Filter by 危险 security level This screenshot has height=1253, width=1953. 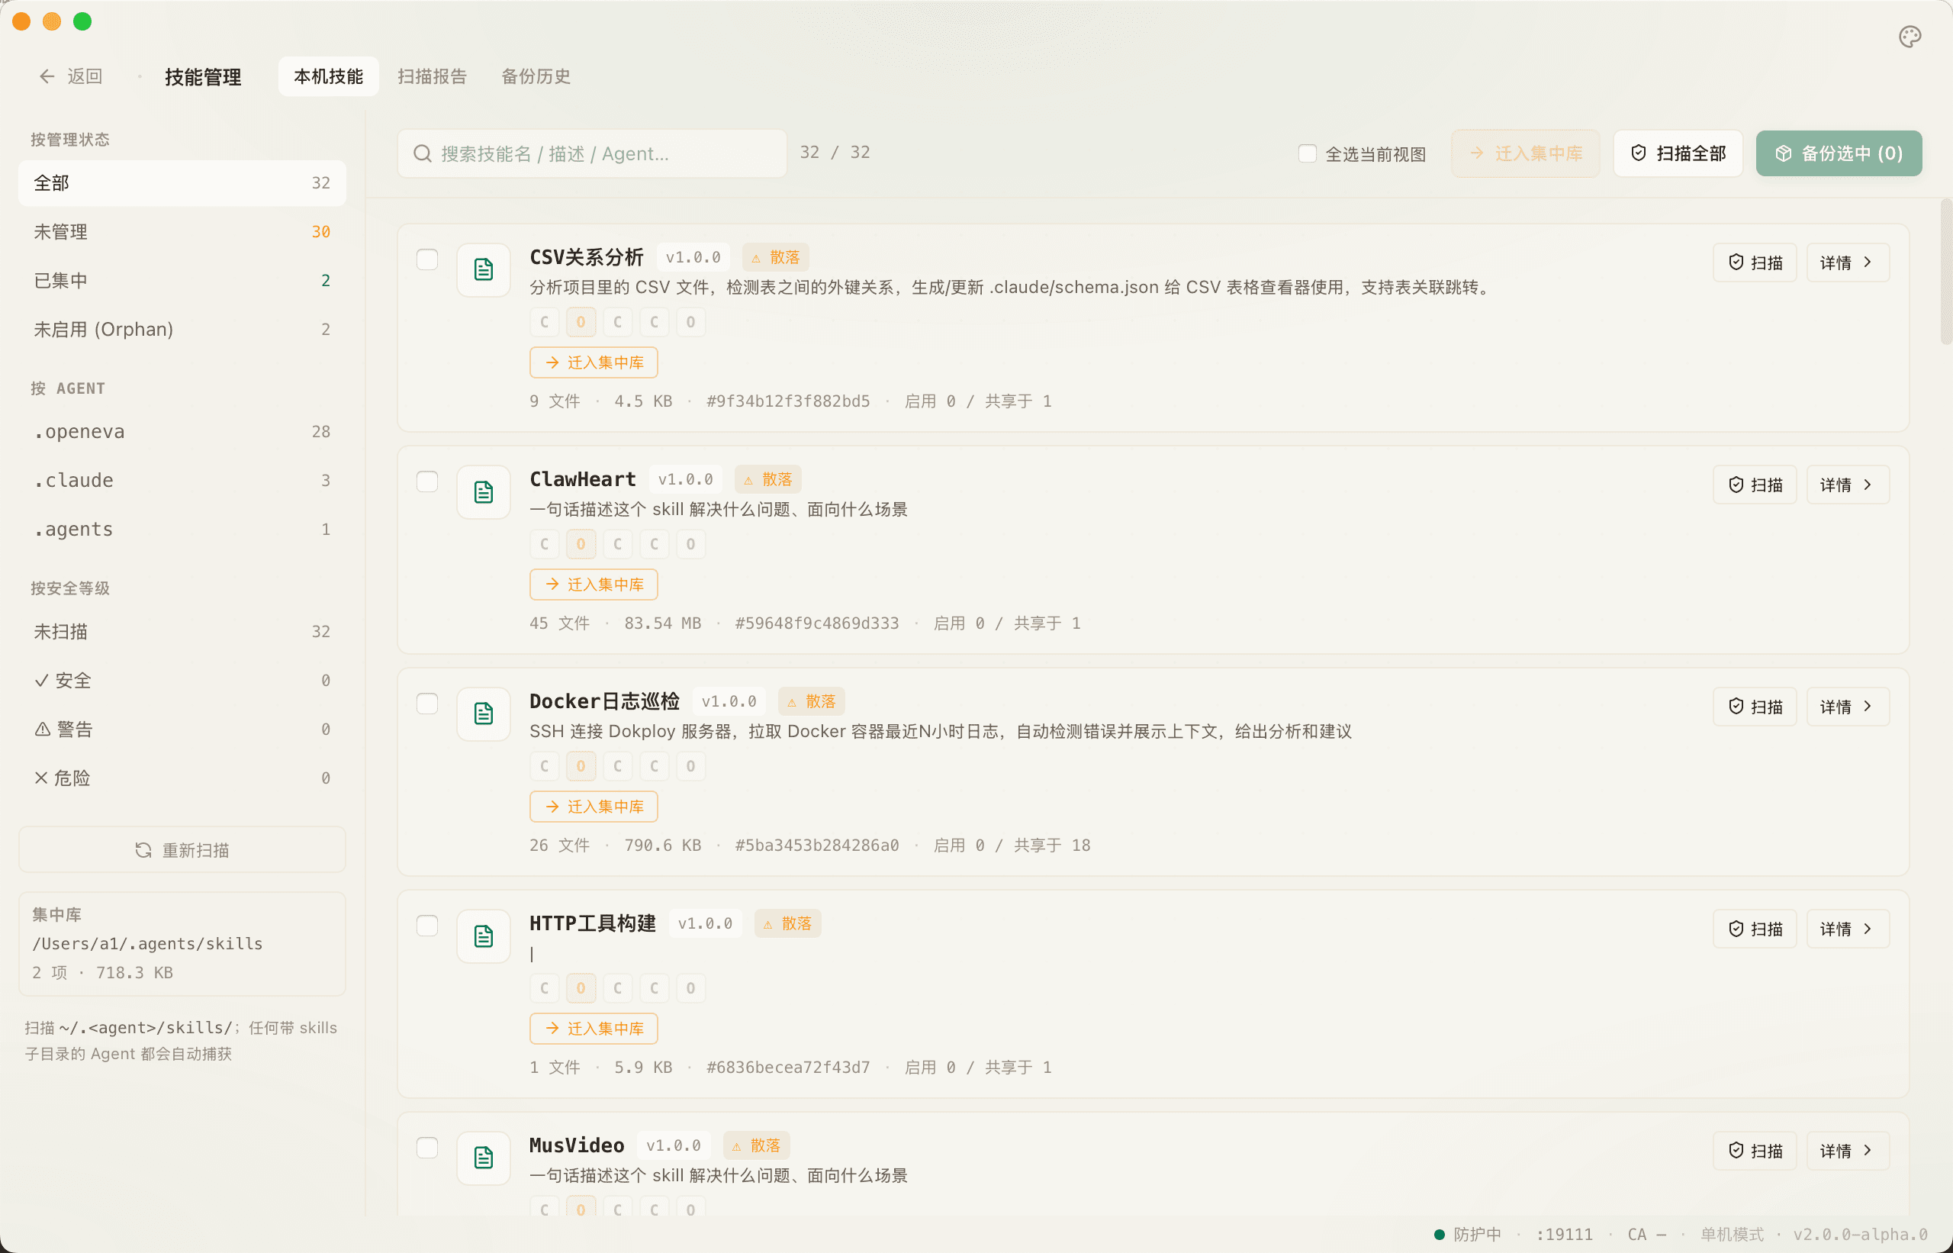coord(182,778)
